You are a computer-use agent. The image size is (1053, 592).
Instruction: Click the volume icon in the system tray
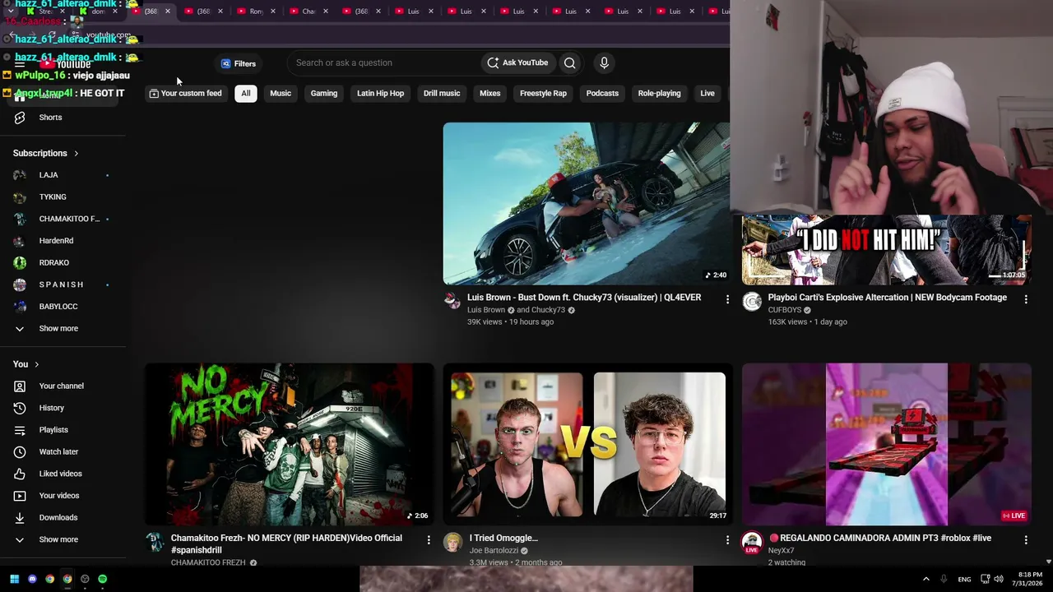coord(1000,579)
